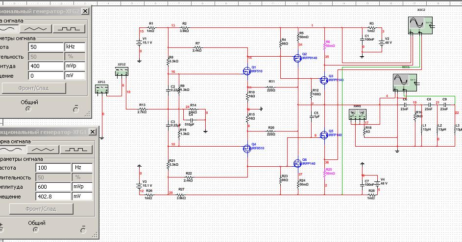Select resistor R7 2.4kΩ
Screen dimensions: 462x242
click(x=198, y=47)
